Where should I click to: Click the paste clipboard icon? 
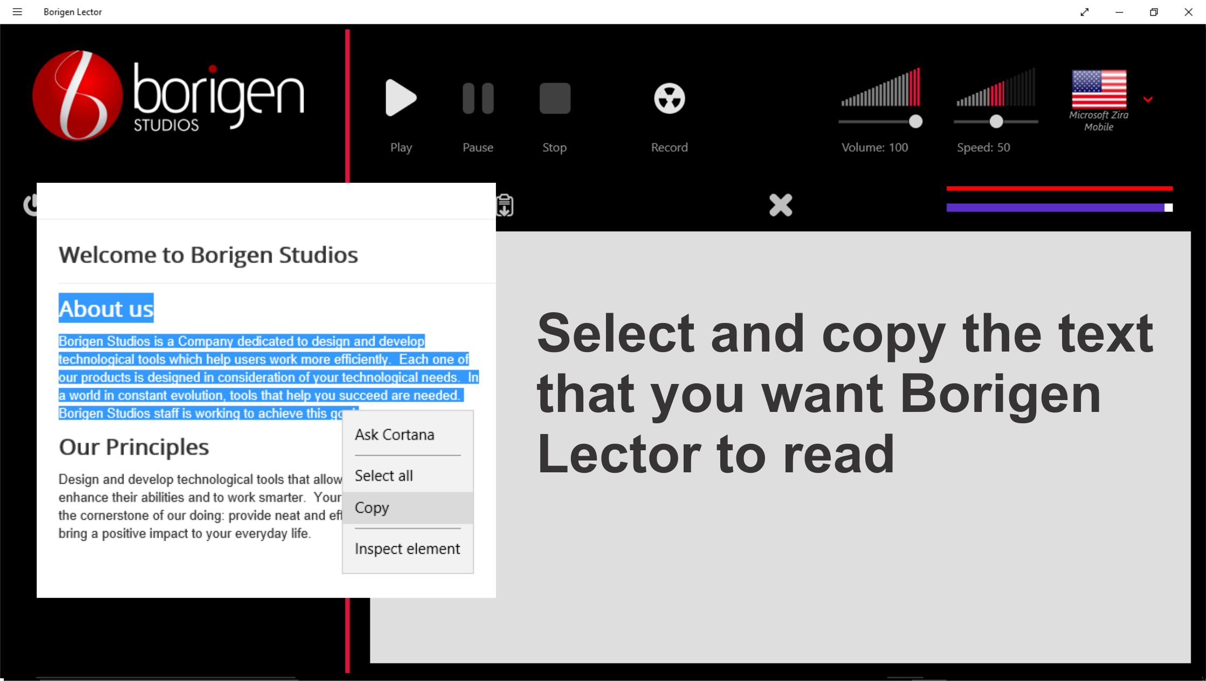pos(505,205)
